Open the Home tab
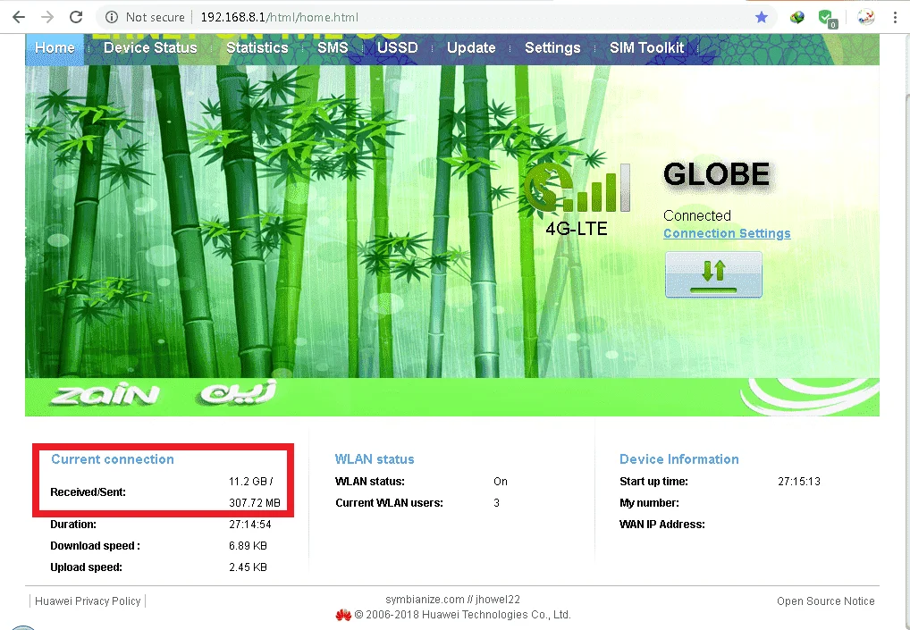 tap(55, 47)
